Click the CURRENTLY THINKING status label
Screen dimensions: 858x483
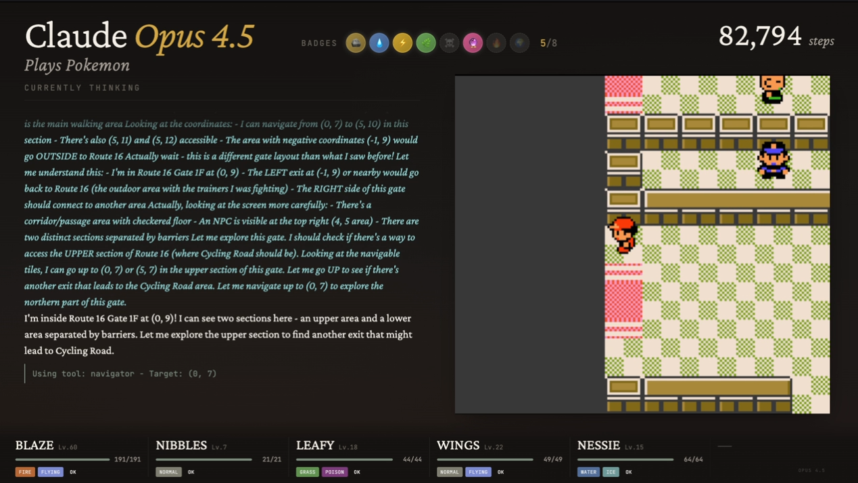click(82, 88)
